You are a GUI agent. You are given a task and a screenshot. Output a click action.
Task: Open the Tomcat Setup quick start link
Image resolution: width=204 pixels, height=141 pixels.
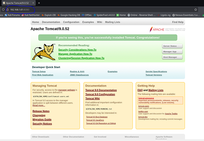pos(39,71)
